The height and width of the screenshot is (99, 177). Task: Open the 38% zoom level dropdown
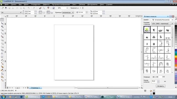click(67, 8)
